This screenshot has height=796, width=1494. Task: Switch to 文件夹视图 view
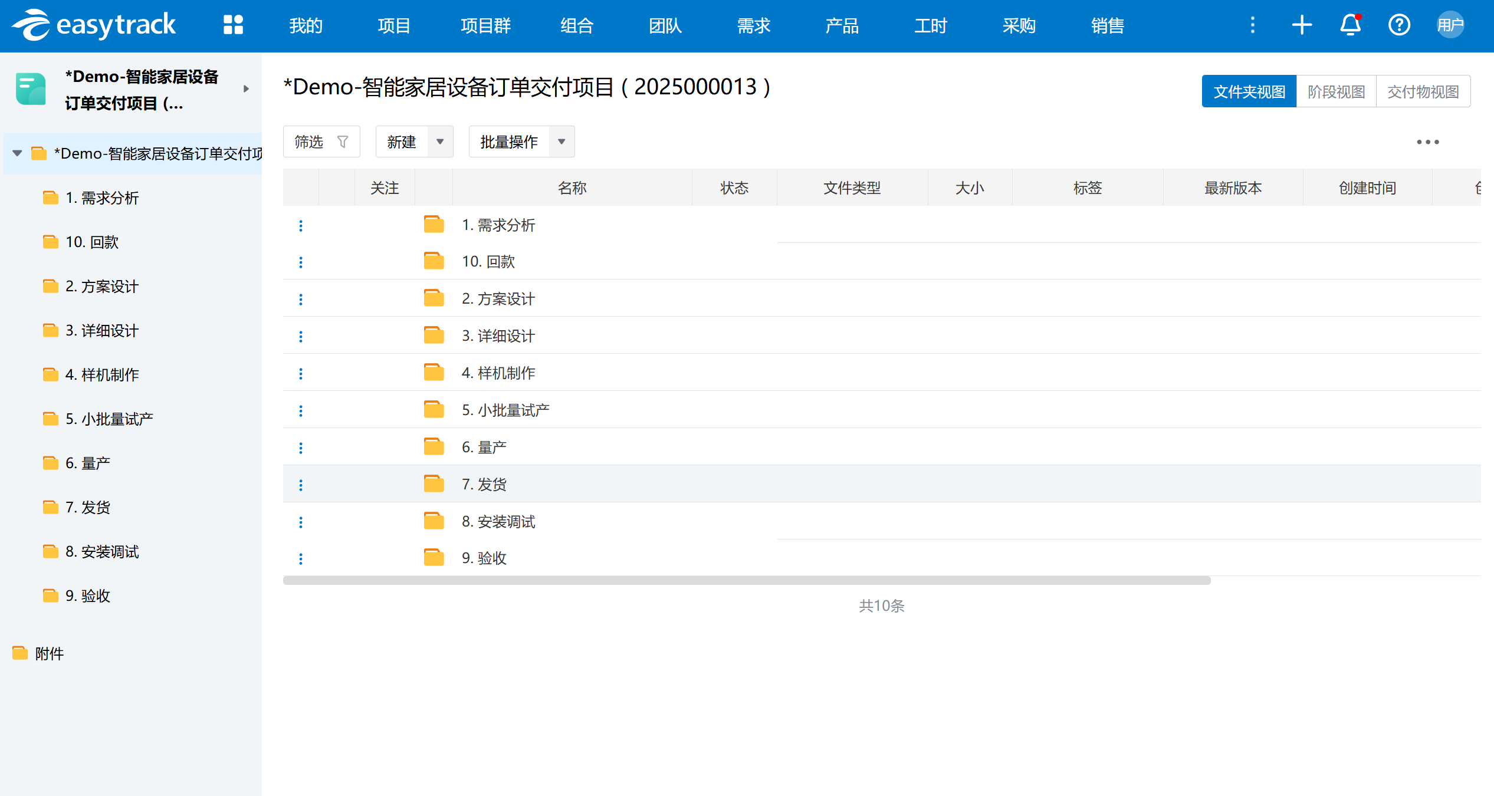(x=1249, y=91)
